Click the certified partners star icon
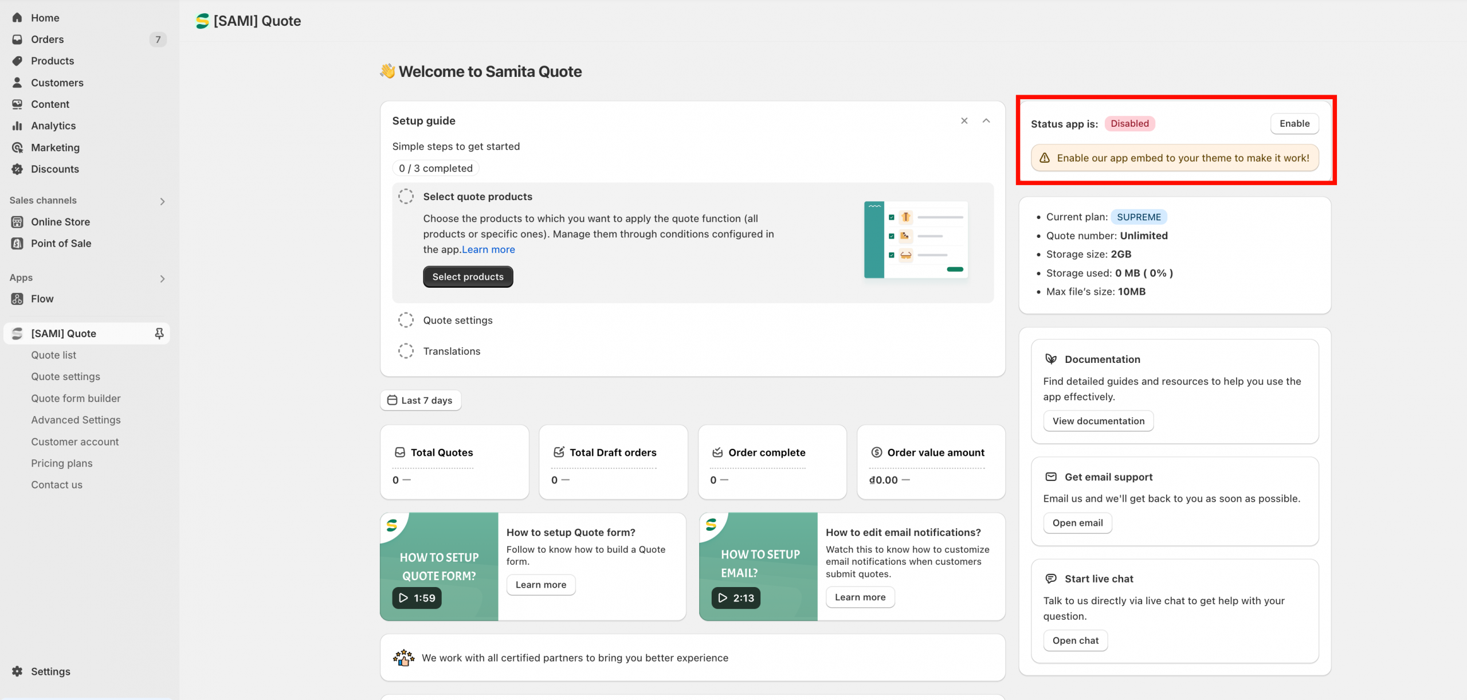This screenshot has height=700, width=1467. [404, 658]
